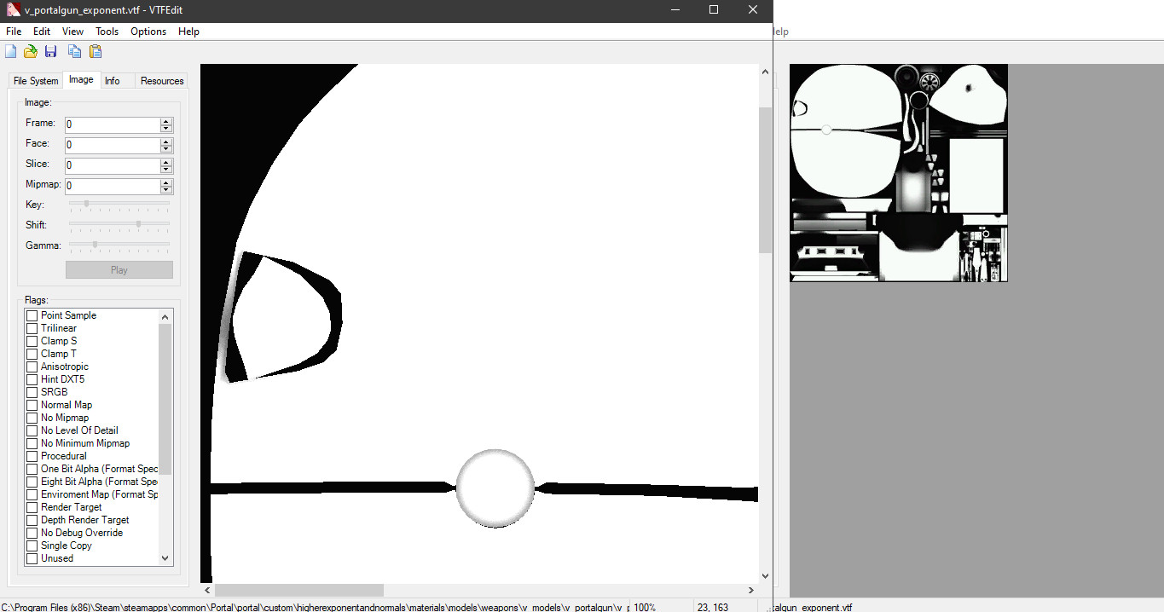The width and height of the screenshot is (1164, 612).
Task: Click the Paste clipboard icon
Action: point(96,52)
